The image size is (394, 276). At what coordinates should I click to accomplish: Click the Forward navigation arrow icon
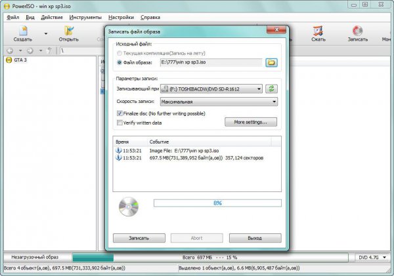point(30,50)
